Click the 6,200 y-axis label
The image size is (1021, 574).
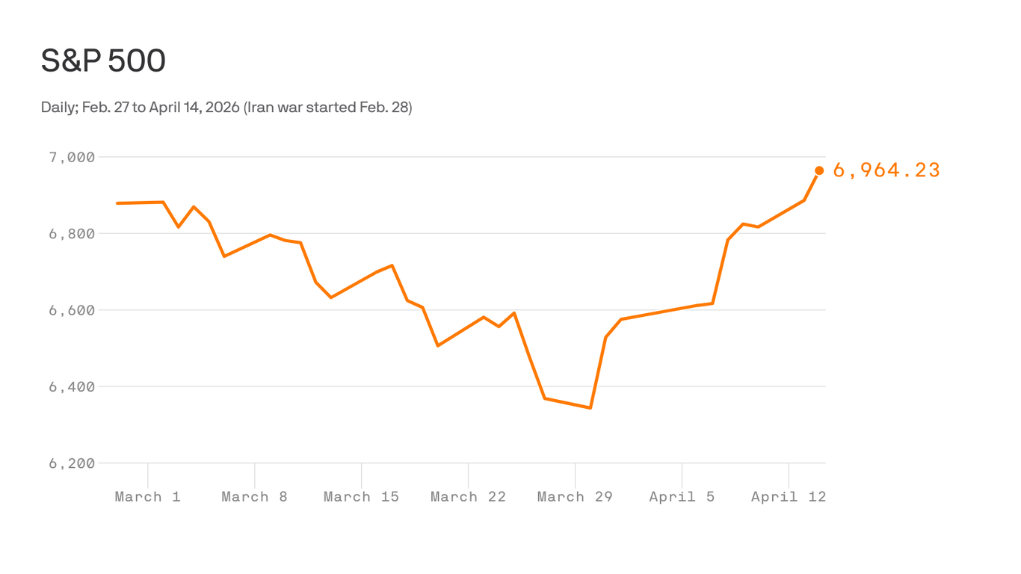72,463
